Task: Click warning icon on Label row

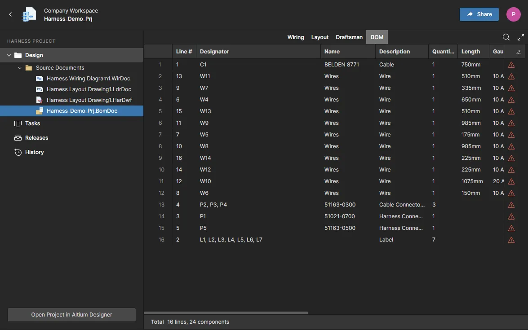Action: point(511,240)
